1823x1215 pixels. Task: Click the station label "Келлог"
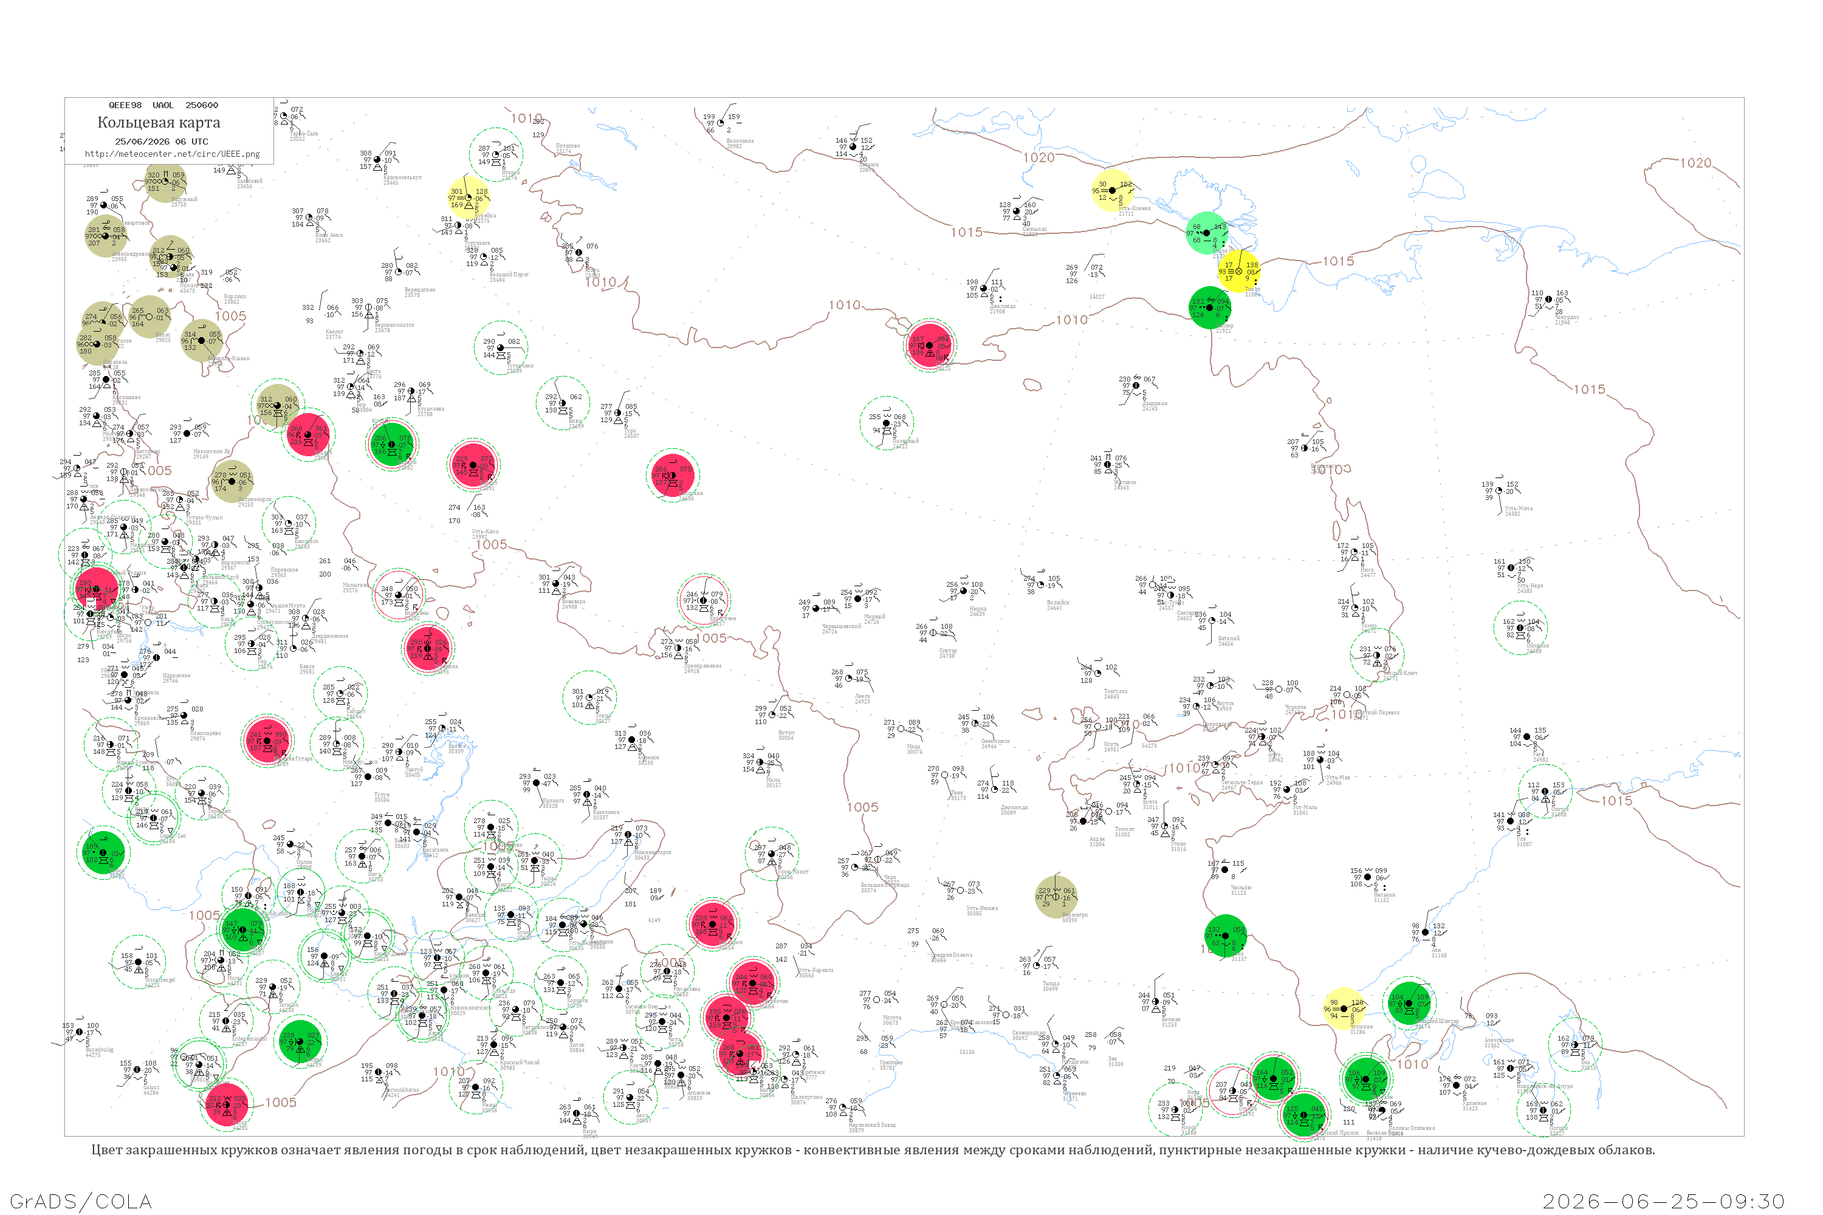point(334,332)
